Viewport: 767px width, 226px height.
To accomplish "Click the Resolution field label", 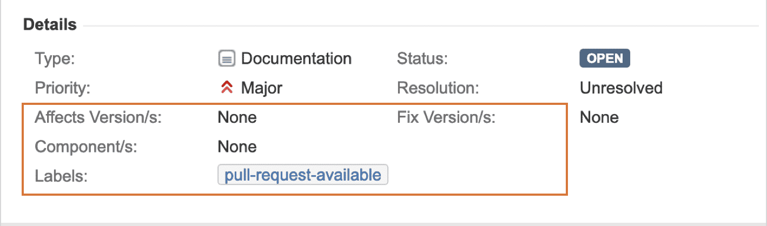I will tap(439, 88).
